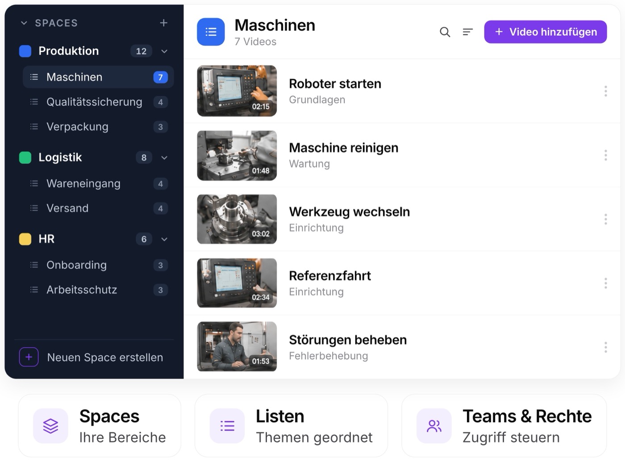Screen dimensions: 625x461
Task: Open the Onboarding list
Action: pyautogui.click(x=98, y=265)
